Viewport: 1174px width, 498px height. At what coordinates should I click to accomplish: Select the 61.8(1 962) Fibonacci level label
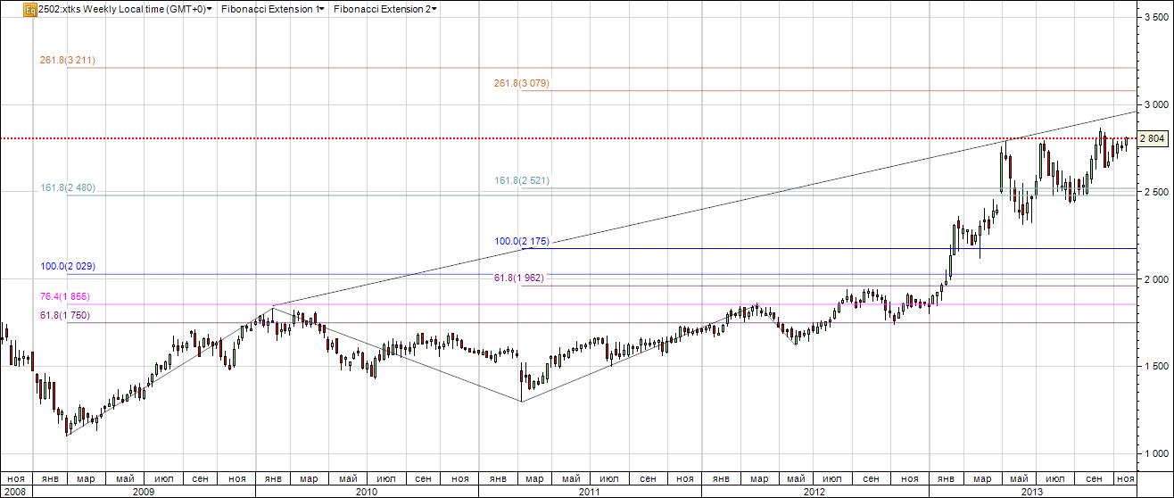[518, 278]
